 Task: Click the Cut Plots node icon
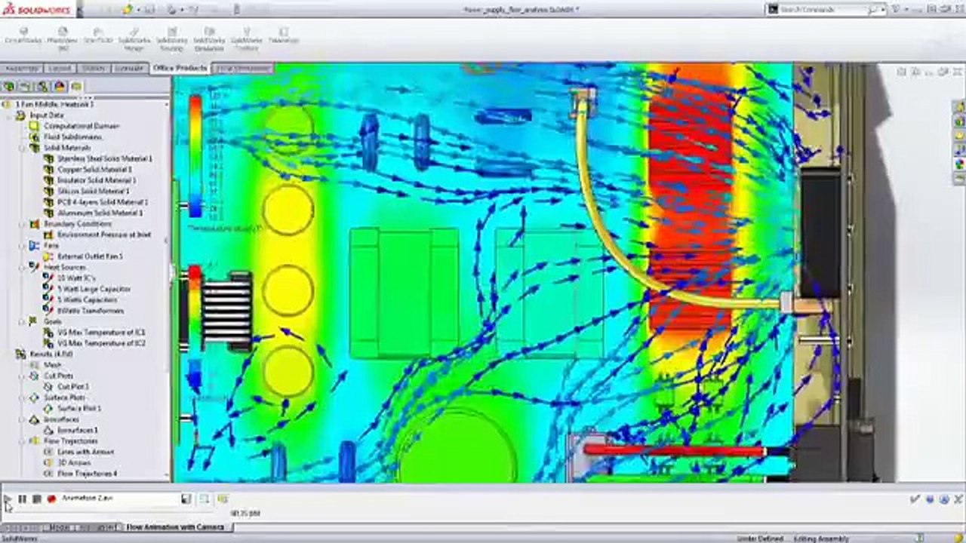pyautogui.click(x=34, y=376)
